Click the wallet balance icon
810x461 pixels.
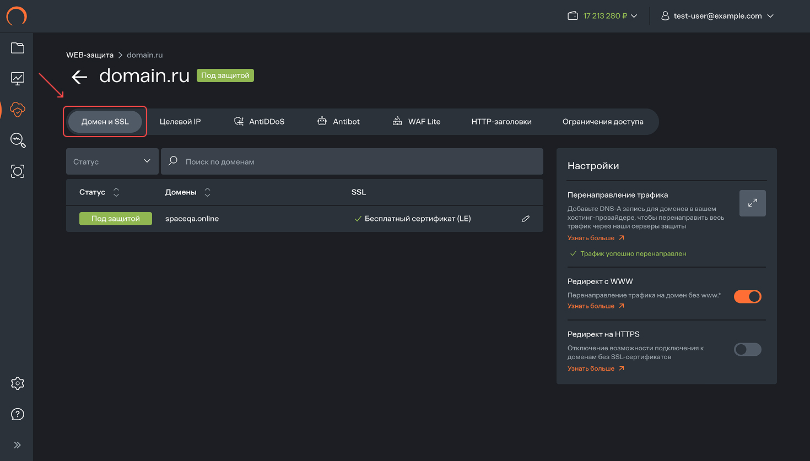pos(573,16)
